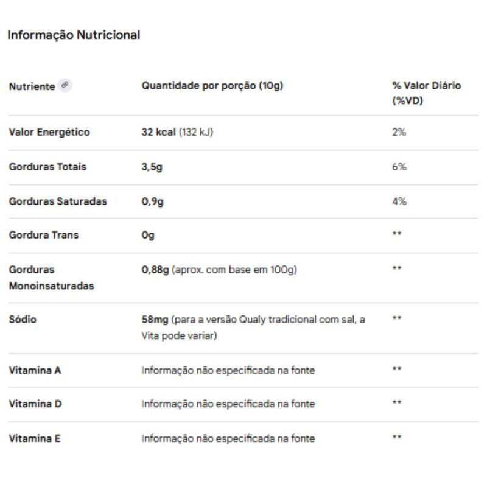Select the Vitamina E row label
This screenshot has height=487, width=487.
tap(35, 438)
